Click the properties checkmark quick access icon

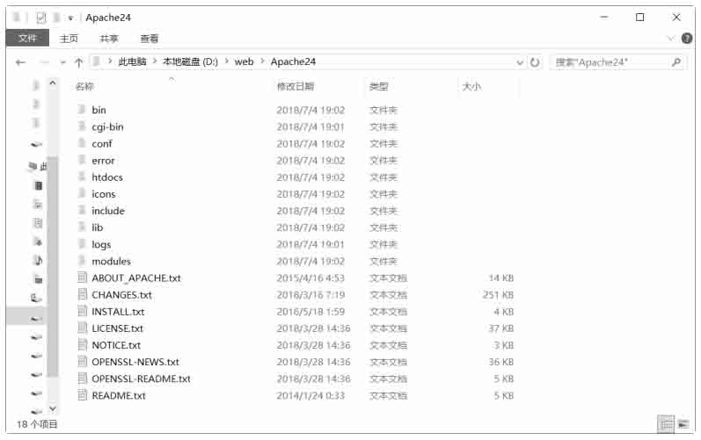tap(41, 18)
